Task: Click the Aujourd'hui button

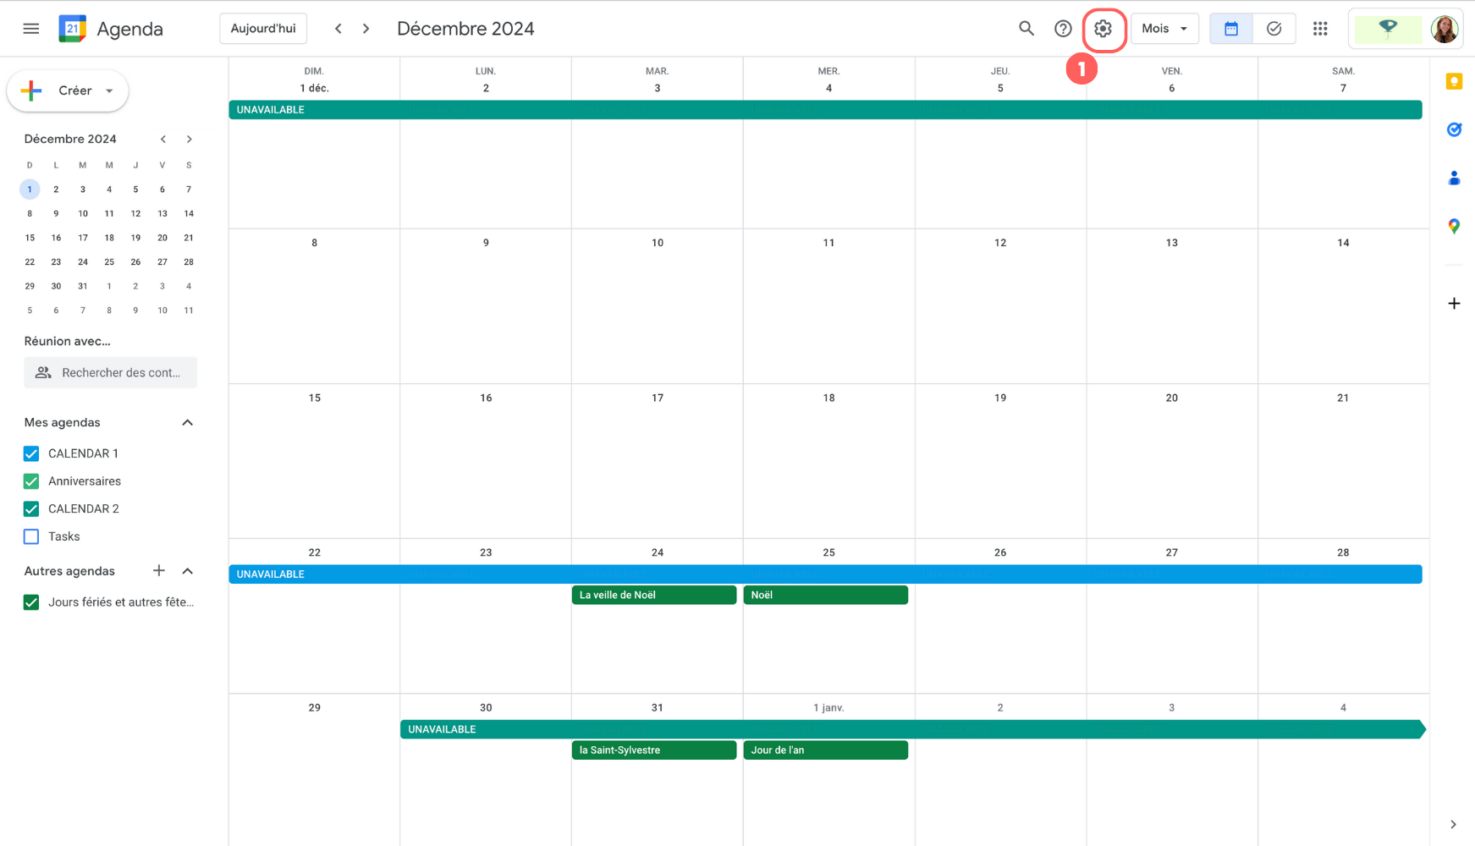Action: 263,29
